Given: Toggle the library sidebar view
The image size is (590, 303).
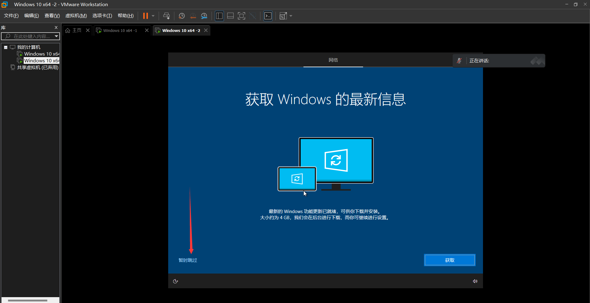Looking at the screenshot, I should (219, 16).
